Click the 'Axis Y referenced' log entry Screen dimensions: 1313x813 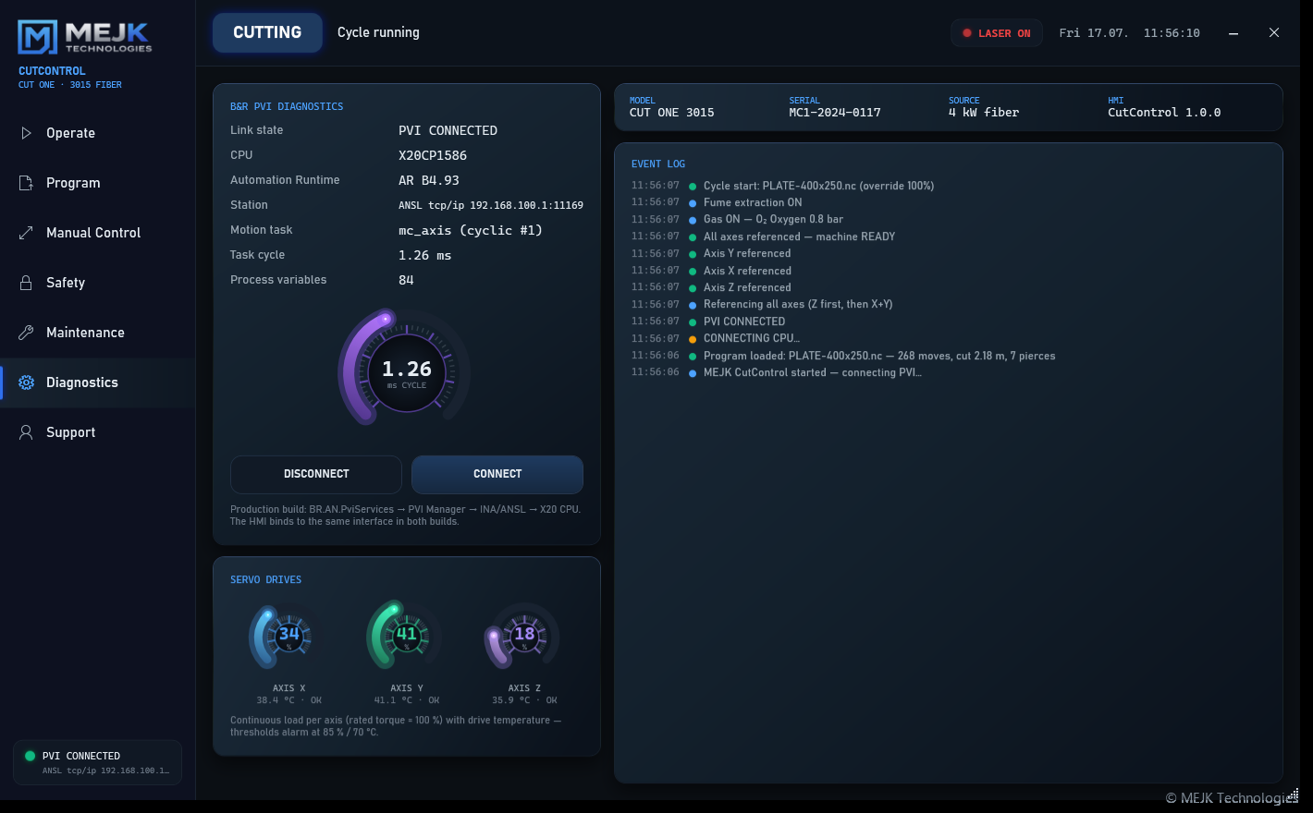pos(747,253)
